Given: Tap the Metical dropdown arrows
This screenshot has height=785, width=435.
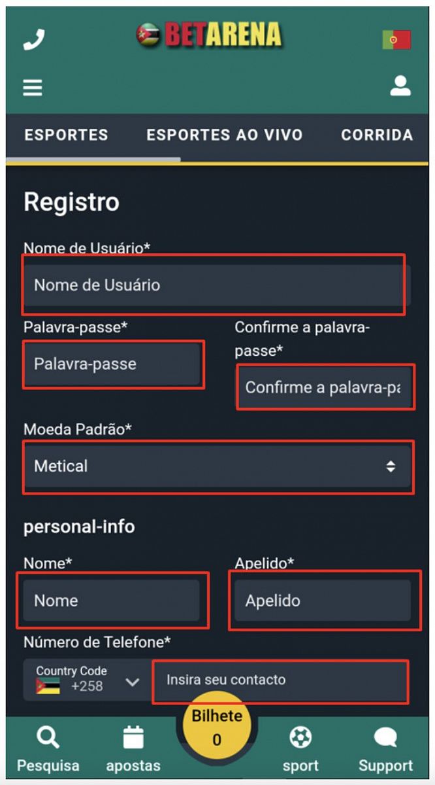Looking at the screenshot, I should 392,466.
